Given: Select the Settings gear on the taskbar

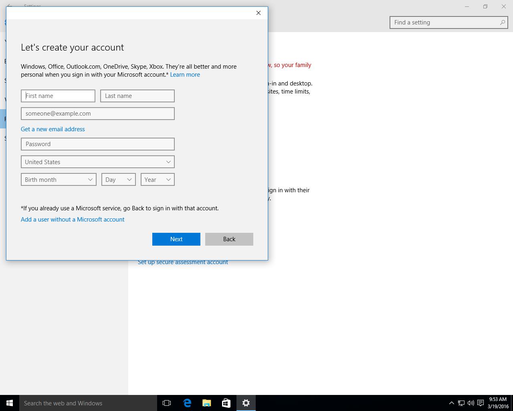Looking at the screenshot, I should tap(246, 403).
